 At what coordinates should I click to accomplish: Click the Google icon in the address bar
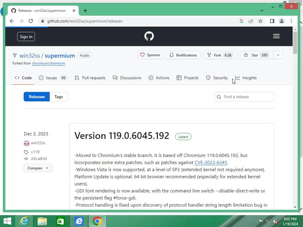241,21
